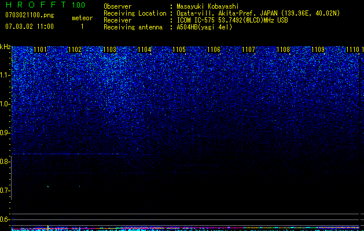Click the 0.8 kHz axis label
The image size is (364, 231).
point(5,162)
